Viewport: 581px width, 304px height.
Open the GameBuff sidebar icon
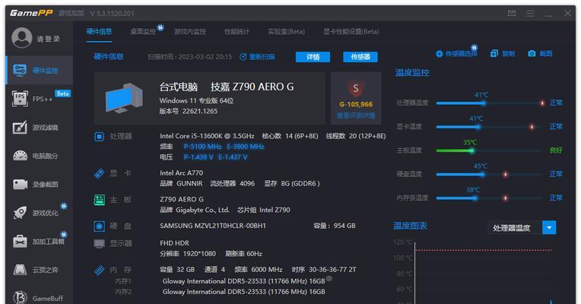point(20,298)
